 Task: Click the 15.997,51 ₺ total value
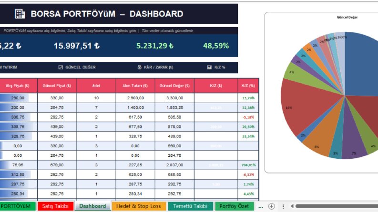coord(77,46)
